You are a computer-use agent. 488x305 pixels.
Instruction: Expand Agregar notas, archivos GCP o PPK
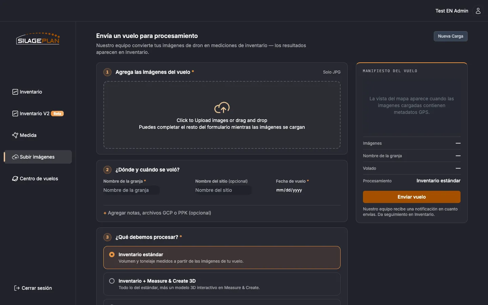(157, 213)
